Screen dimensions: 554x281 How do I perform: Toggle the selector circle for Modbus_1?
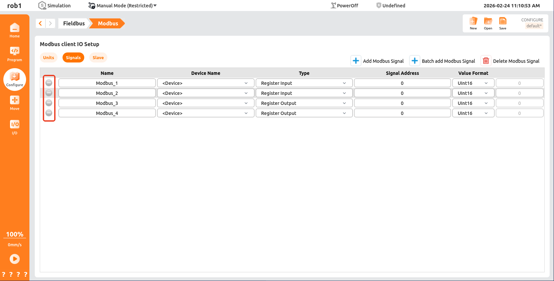(49, 83)
